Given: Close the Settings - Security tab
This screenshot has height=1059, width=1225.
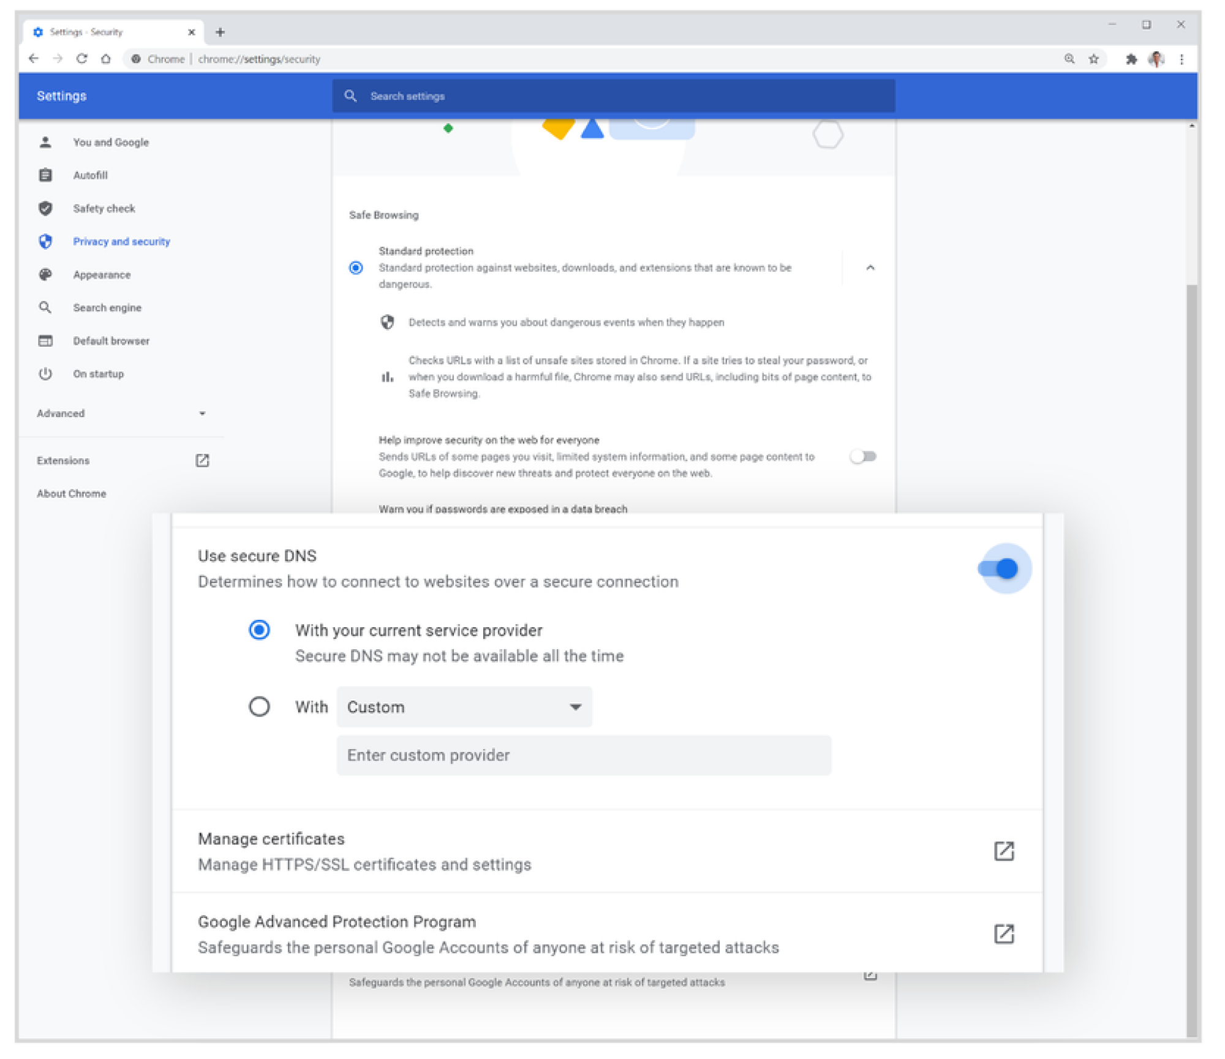Looking at the screenshot, I should [191, 32].
